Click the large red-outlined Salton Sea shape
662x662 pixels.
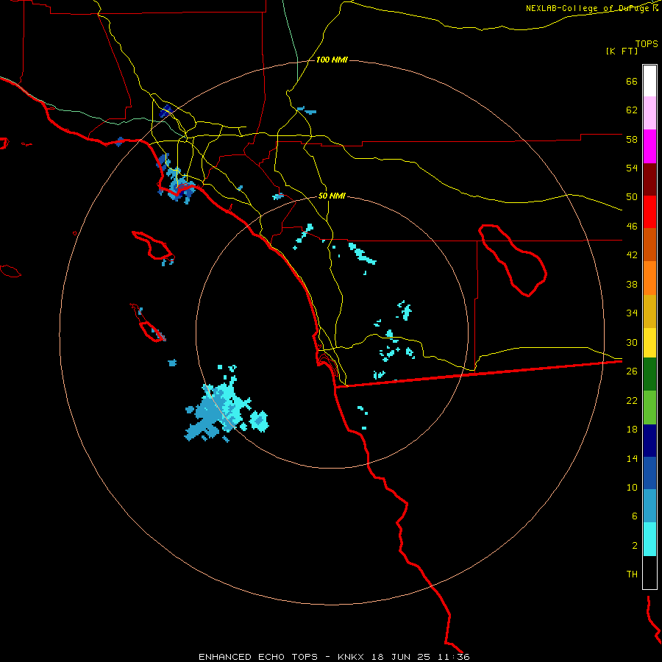click(513, 260)
